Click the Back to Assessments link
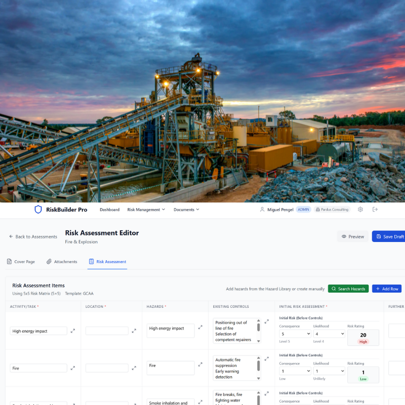 pyautogui.click(x=33, y=236)
